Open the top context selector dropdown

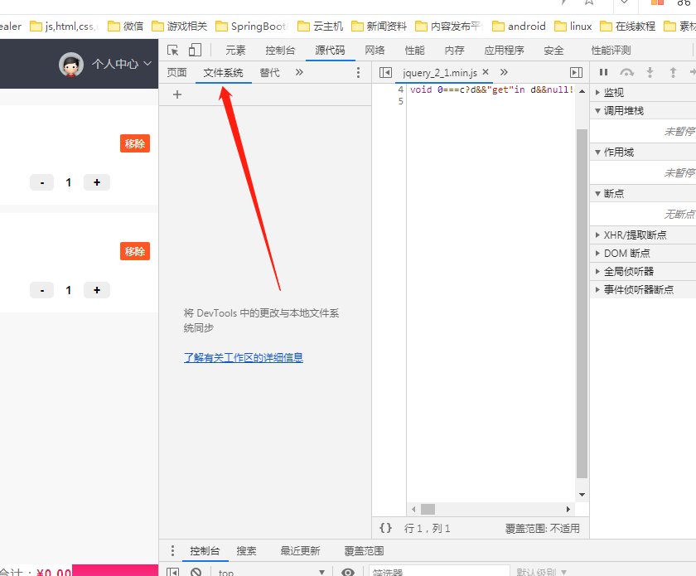click(272, 573)
